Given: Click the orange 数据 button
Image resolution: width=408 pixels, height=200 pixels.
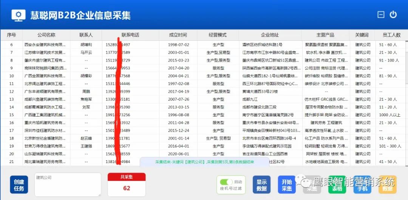Looking at the screenshot, I should click(x=388, y=185).
